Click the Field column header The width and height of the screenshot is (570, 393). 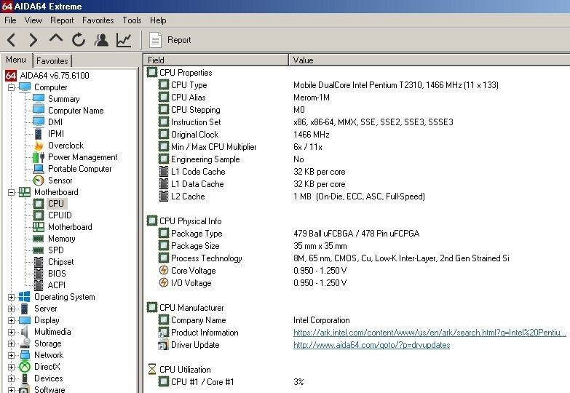216,60
